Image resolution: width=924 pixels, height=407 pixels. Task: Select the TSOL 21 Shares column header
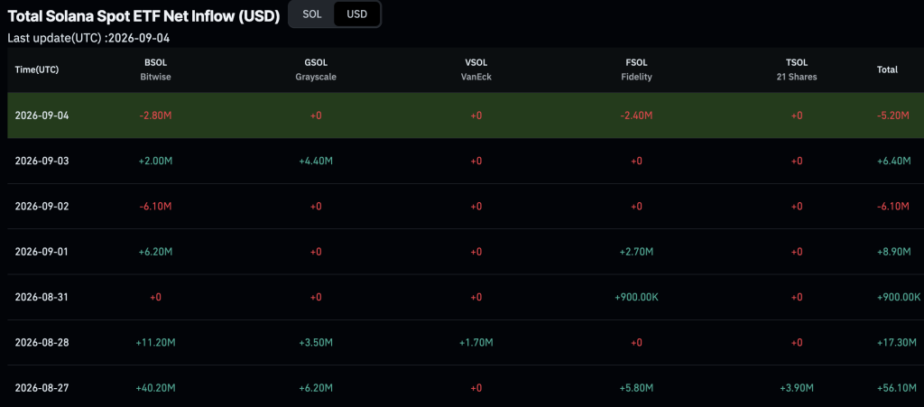(797, 69)
